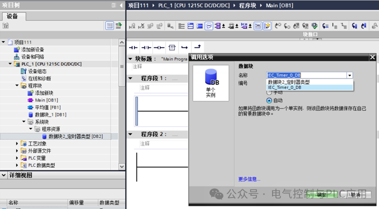Collapse 程序段 1 network

(x=130, y=78)
